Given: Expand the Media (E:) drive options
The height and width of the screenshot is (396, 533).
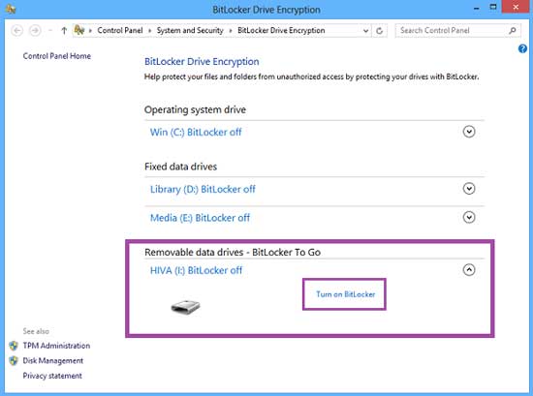Looking at the screenshot, I should (469, 217).
